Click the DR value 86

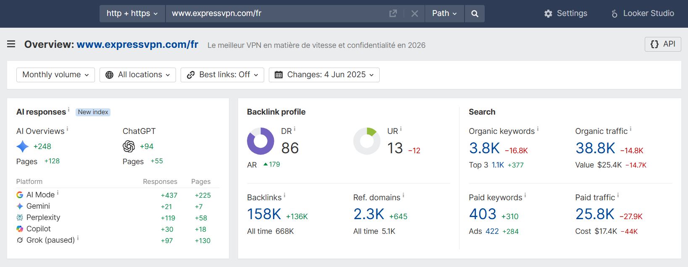(x=290, y=148)
